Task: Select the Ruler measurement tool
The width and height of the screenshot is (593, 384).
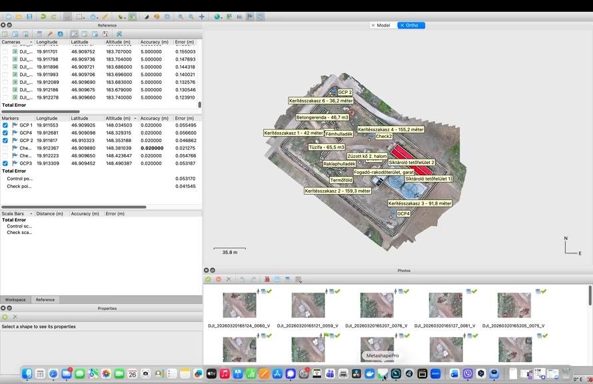Action: coord(105,17)
